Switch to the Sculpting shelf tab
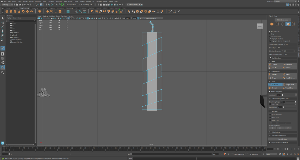300x160 pixels. 34,8
